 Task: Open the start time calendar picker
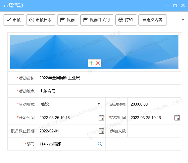[101, 118]
